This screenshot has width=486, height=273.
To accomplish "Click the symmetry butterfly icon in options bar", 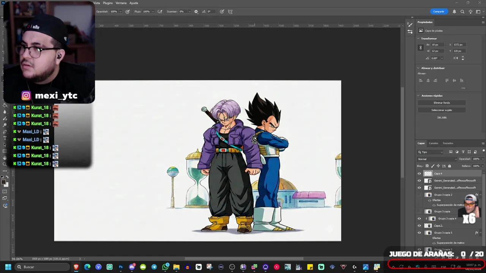I will point(230,12).
